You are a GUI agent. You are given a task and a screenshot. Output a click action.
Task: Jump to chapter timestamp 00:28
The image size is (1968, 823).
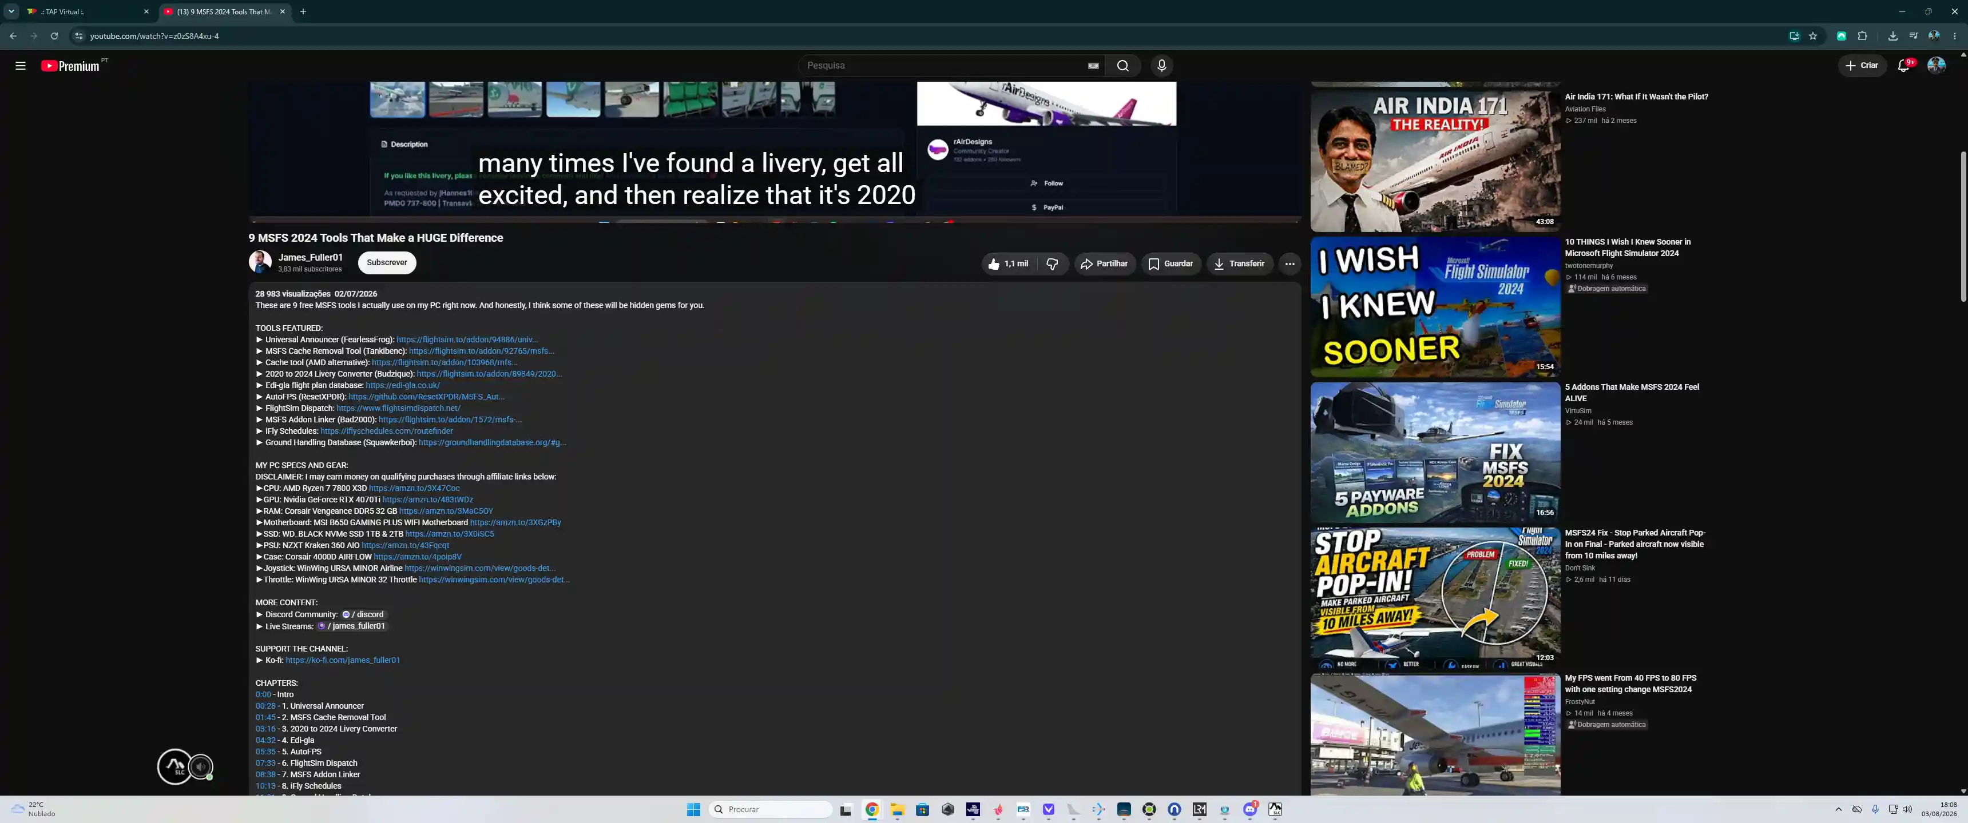tap(265, 706)
